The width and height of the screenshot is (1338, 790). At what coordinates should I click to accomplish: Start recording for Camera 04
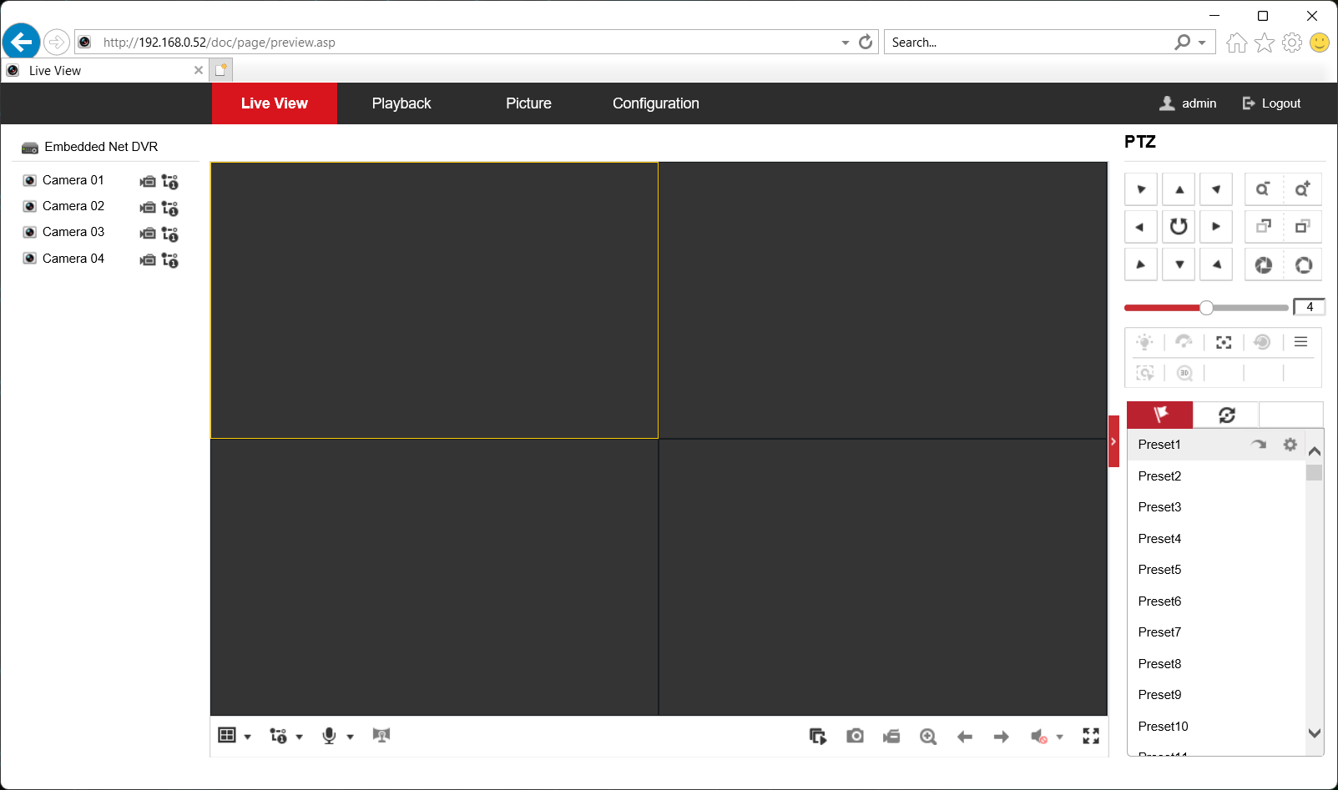[x=148, y=260]
